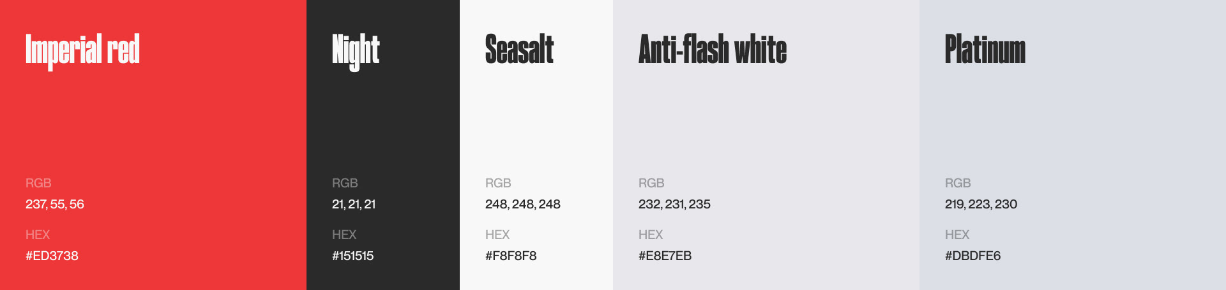Click the hex code #151515

point(352,256)
